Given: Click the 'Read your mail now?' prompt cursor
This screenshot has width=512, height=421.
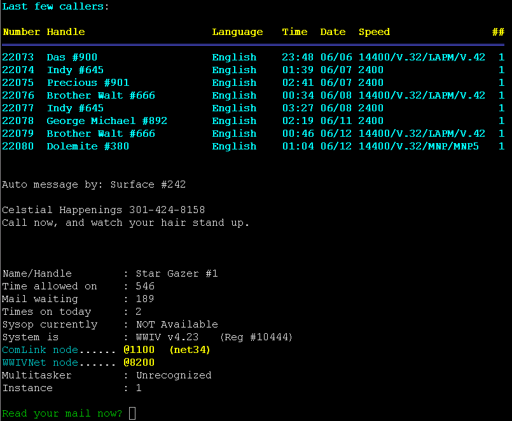Looking at the screenshot, I should pos(132,413).
